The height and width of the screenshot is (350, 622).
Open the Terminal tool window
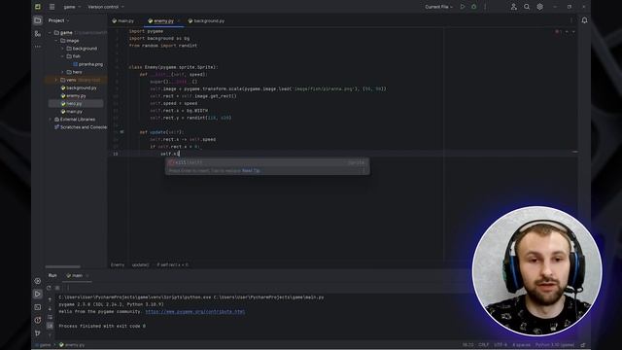pyautogui.click(x=38, y=307)
